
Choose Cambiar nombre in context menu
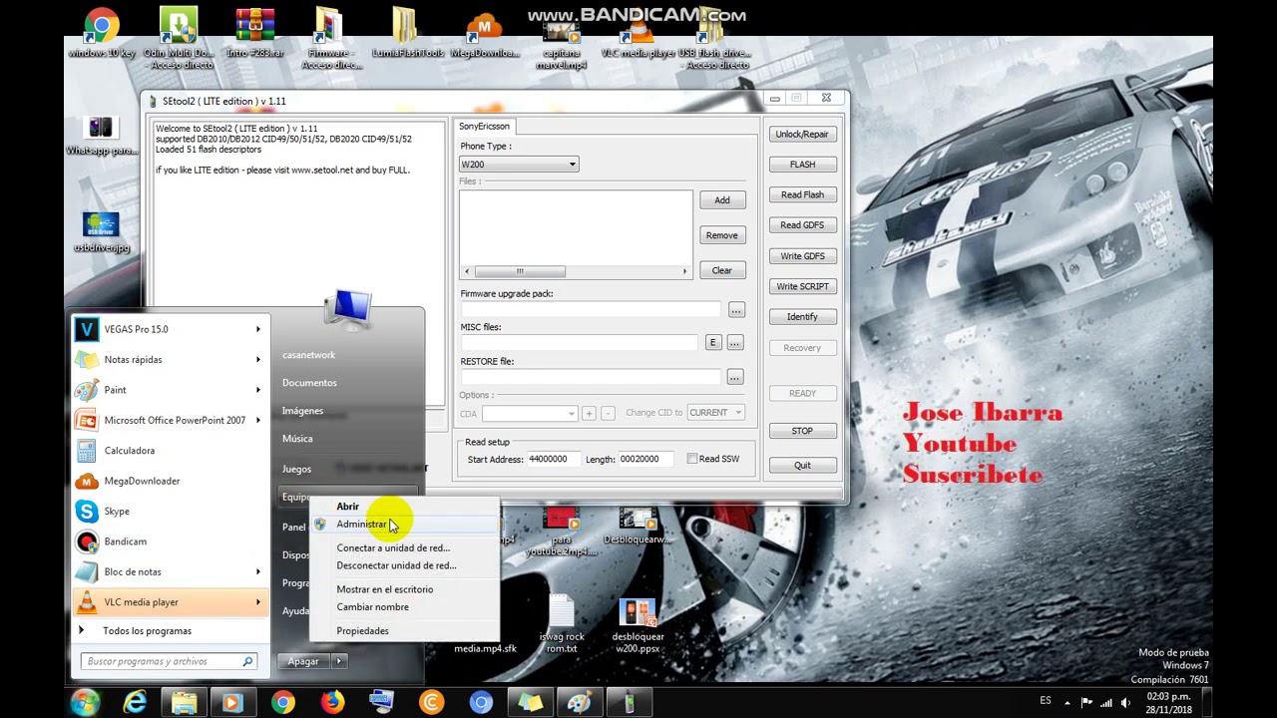pos(403,607)
